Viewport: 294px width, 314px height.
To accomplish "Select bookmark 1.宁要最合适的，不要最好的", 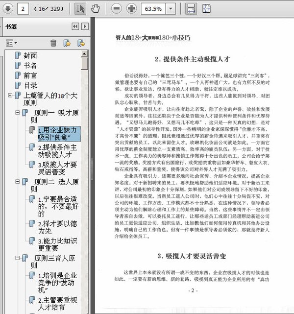I will point(58,206).
